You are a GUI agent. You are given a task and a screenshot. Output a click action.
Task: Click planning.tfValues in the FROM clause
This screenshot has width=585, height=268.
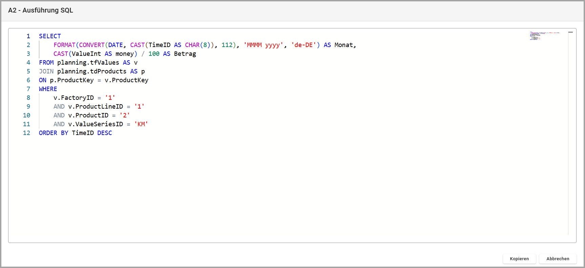pos(88,63)
